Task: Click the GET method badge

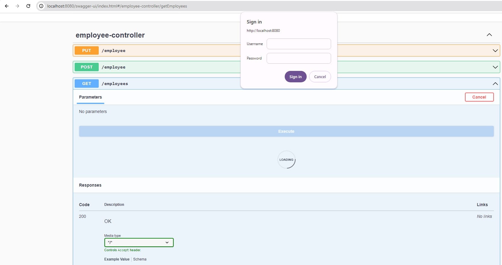Action: click(x=87, y=84)
